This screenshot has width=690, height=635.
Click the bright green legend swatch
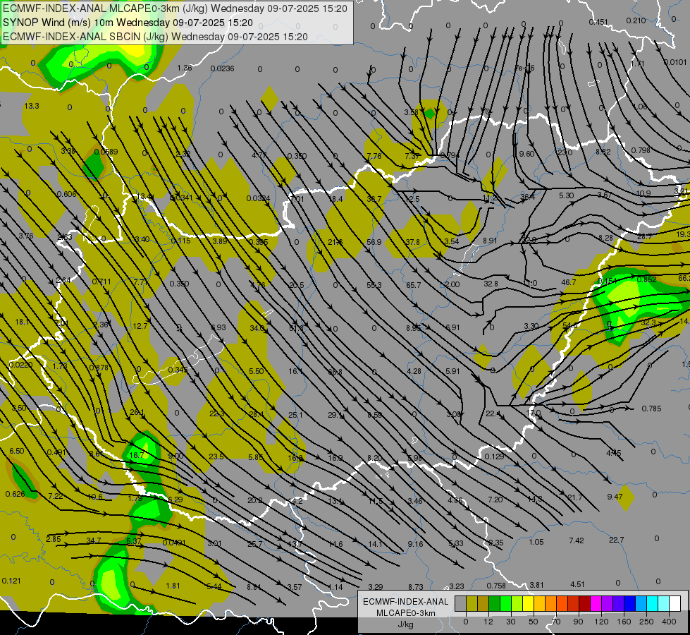tap(505, 603)
